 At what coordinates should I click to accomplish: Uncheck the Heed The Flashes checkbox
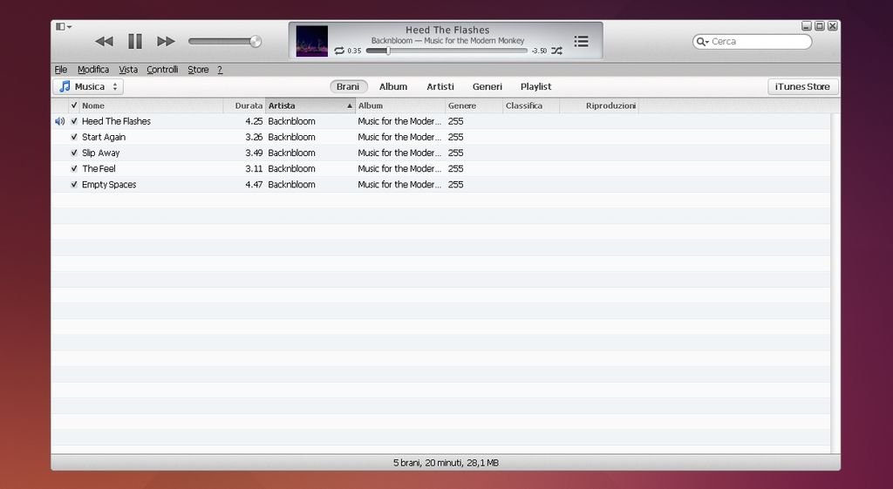[x=74, y=121]
